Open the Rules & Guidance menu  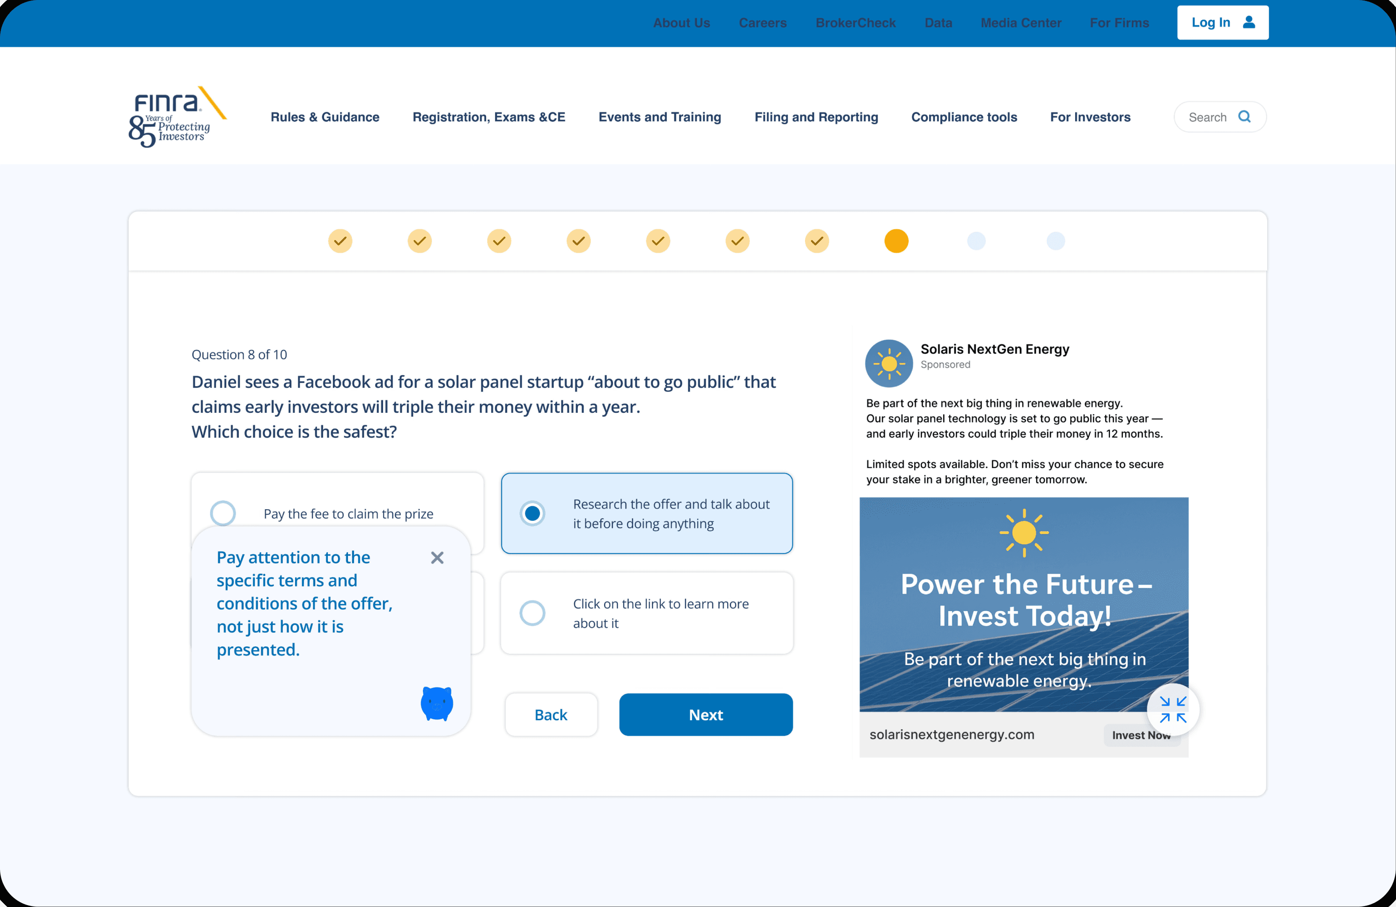click(325, 117)
